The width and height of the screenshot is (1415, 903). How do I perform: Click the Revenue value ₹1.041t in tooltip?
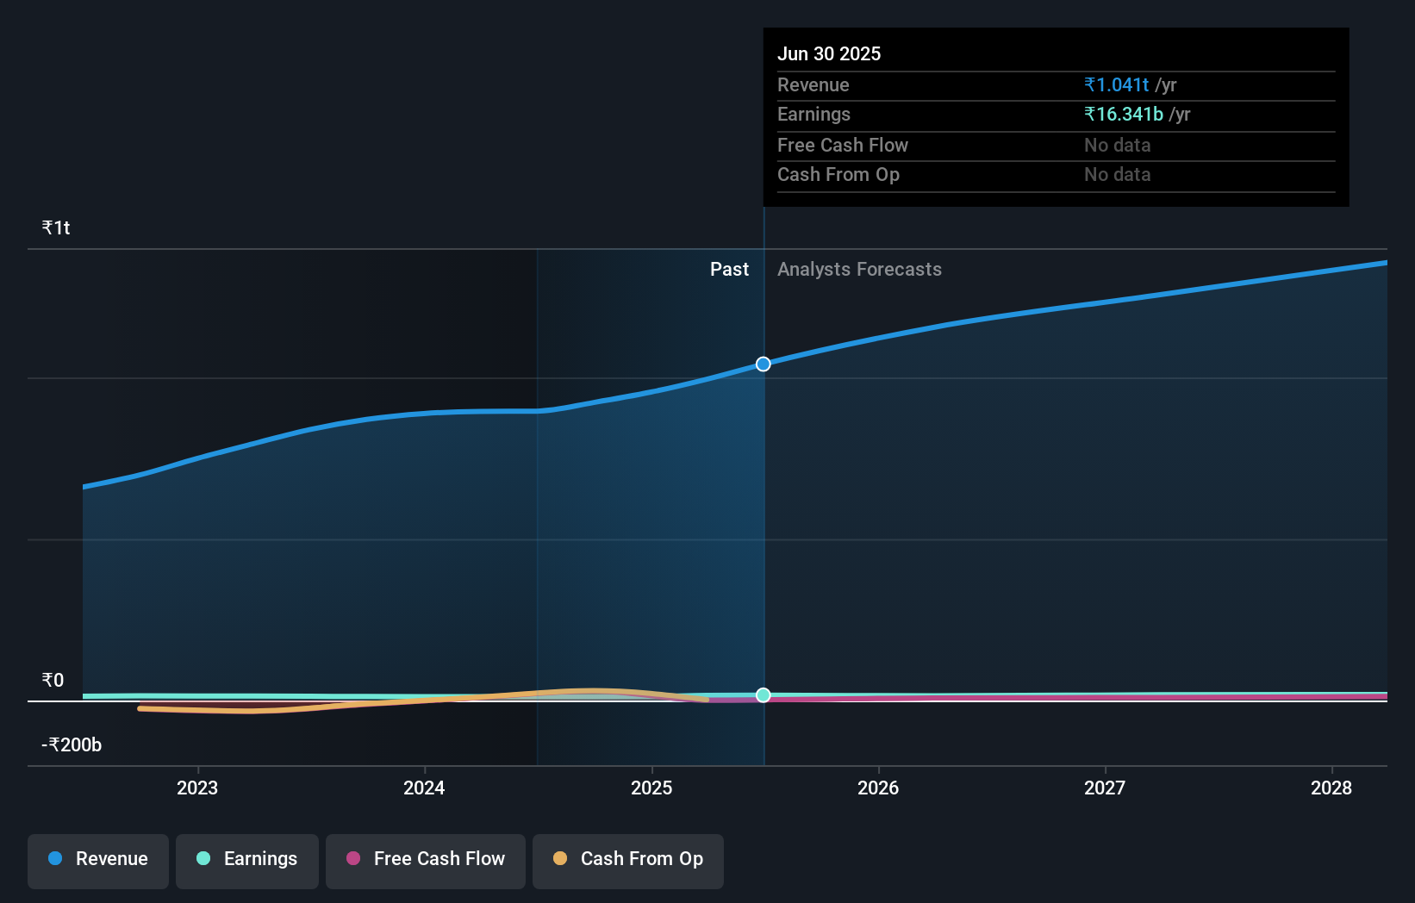click(1117, 84)
